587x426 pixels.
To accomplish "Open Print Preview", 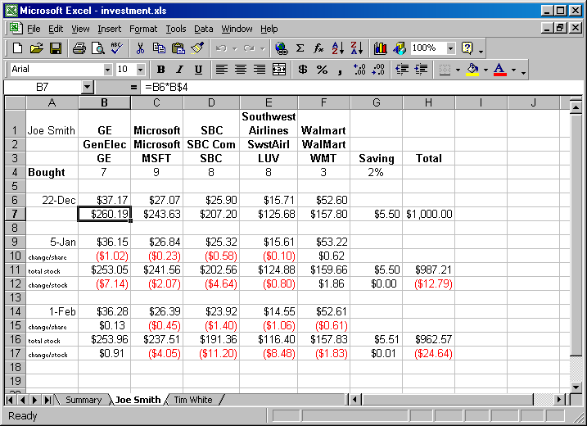I will pyautogui.click(x=98, y=48).
